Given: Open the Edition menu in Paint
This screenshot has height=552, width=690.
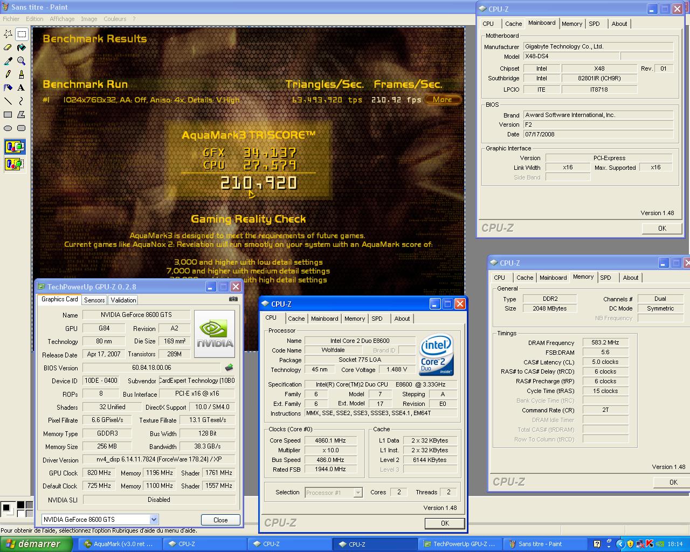Looking at the screenshot, I should coord(34,19).
